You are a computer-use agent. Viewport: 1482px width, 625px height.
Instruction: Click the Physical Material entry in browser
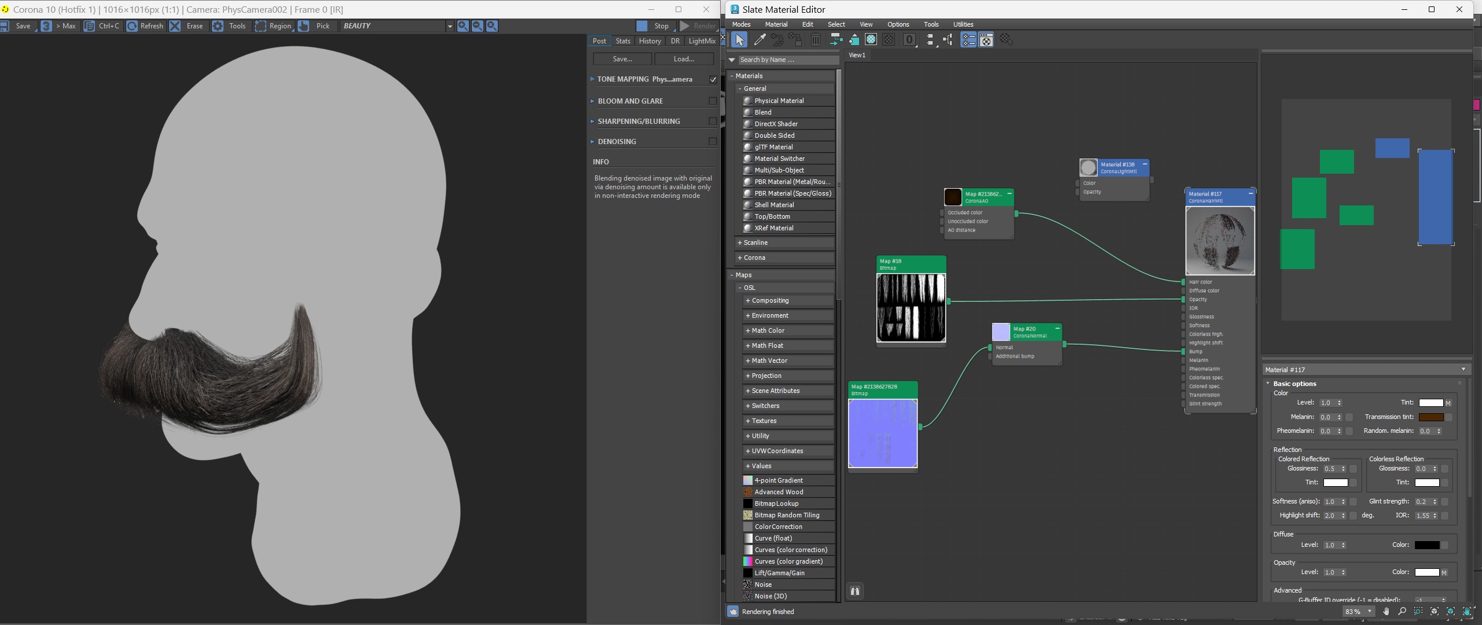coord(779,101)
